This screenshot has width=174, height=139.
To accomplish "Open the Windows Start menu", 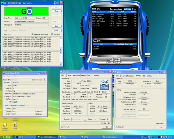I will point(6,137).
